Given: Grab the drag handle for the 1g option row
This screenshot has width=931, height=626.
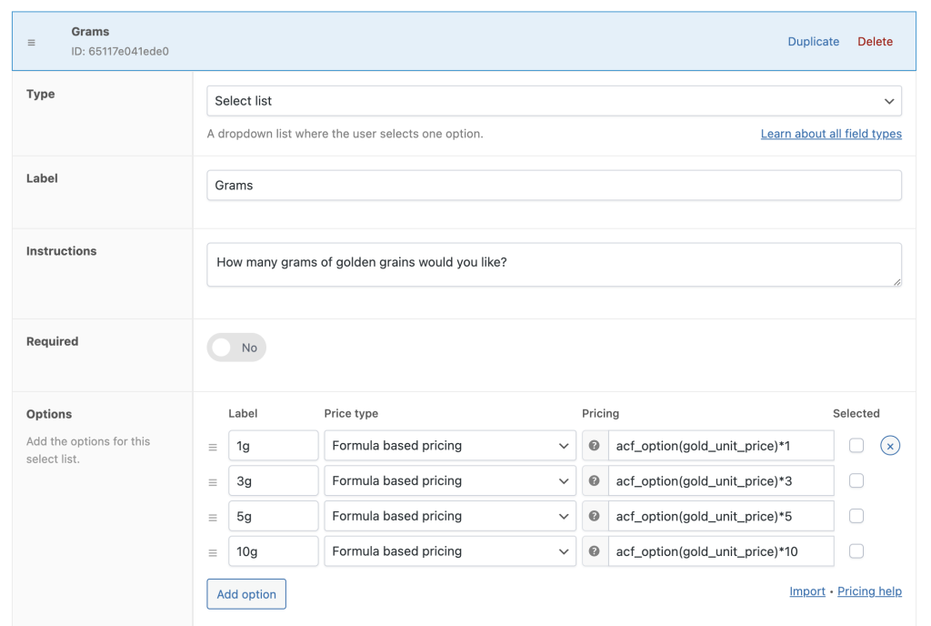Looking at the screenshot, I should (215, 446).
